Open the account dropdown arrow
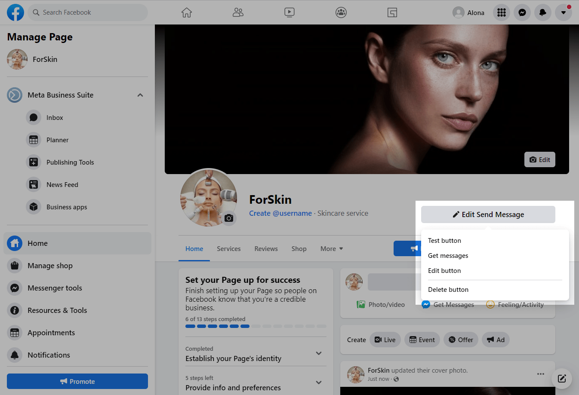Screen dimensions: 579x395 564,12
